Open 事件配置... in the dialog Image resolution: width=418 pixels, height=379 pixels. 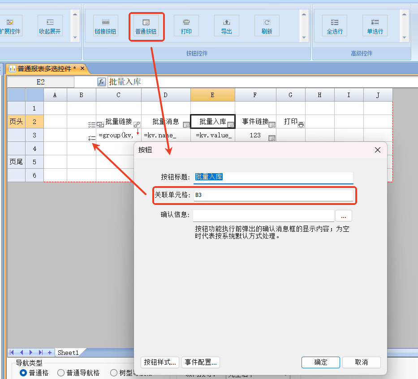coord(201,362)
